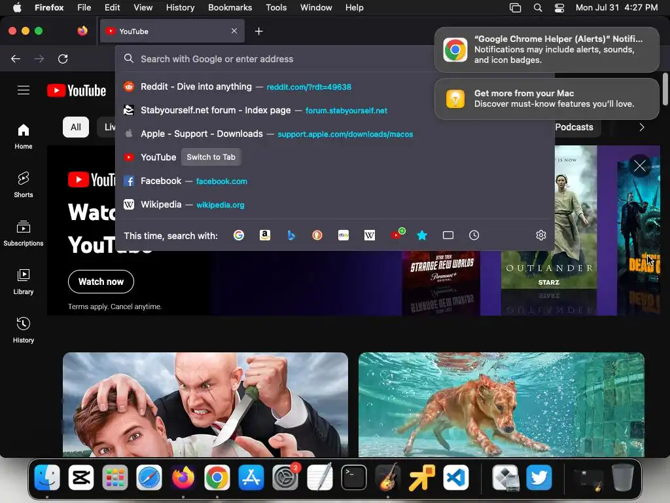Search in history clock icon
The width and height of the screenshot is (670, 503).
point(474,235)
